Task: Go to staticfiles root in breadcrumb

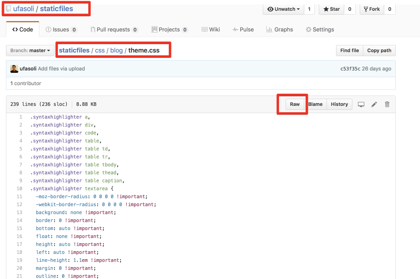Action: click(74, 50)
